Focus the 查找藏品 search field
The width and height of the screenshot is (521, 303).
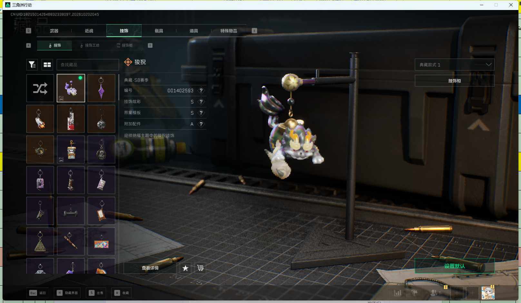click(x=88, y=65)
